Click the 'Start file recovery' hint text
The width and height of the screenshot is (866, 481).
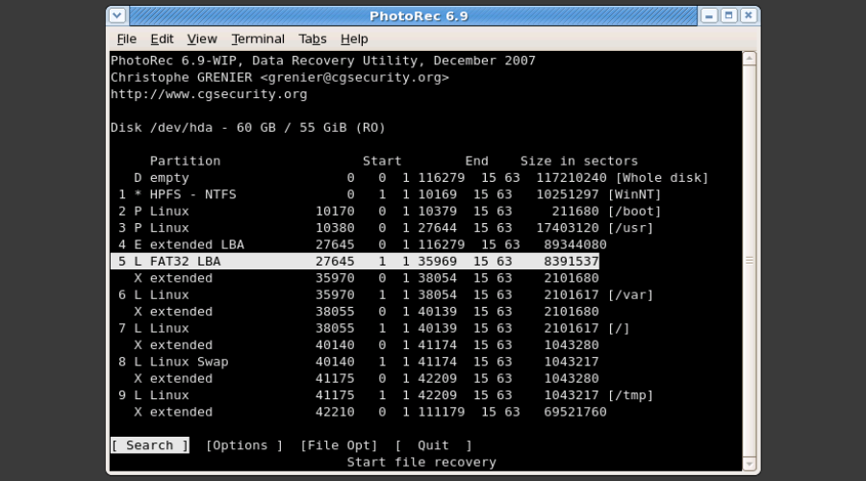click(421, 462)
